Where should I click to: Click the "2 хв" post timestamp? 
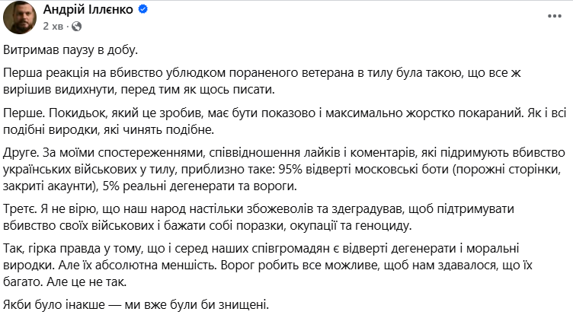click(x=54, y=26)
